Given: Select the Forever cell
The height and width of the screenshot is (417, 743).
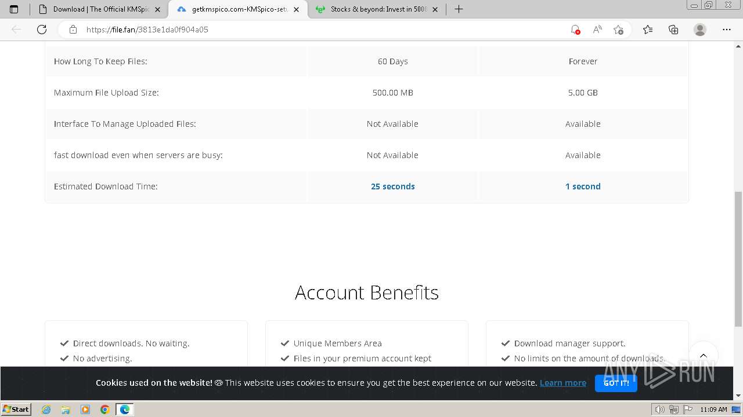Looking at the screenshot, I should (583, 61).
